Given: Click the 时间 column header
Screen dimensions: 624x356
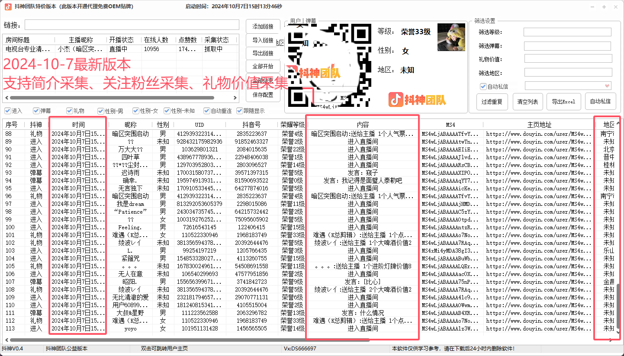Looking at the screenshot, I should coord(78,125).
